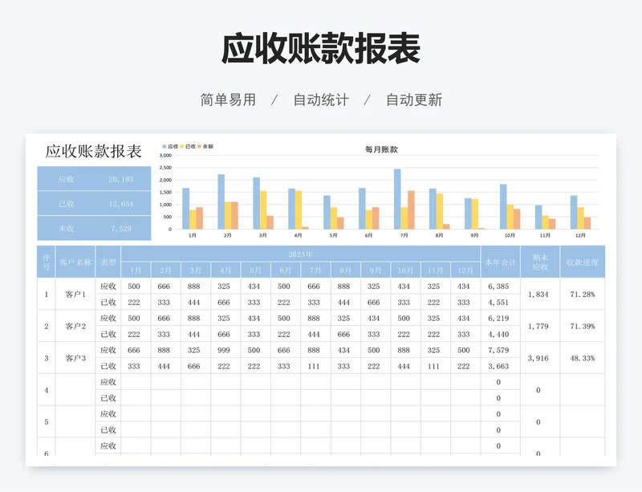This screenshot has height=492, width=642.
Task: Click 客户3's 1月 应收 value 666
Action: point(136,350)
